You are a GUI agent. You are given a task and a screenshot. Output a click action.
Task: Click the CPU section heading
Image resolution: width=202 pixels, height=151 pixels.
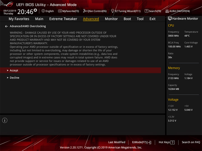171,25
